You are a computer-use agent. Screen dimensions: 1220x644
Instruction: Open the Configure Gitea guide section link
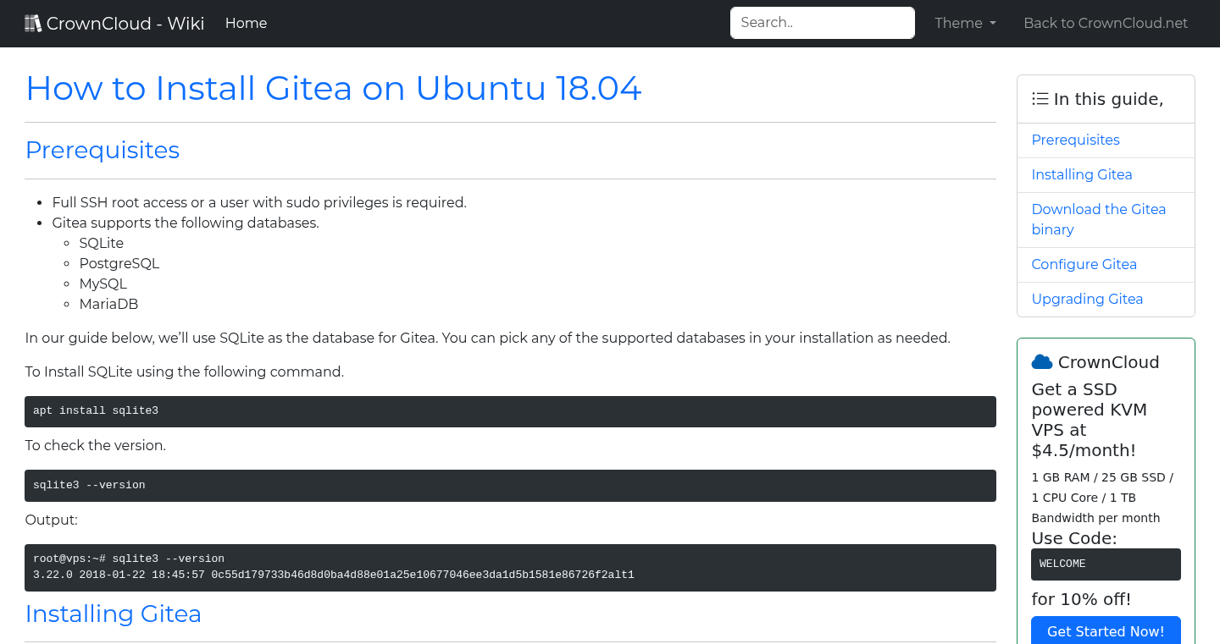(x=1084, y=264)
